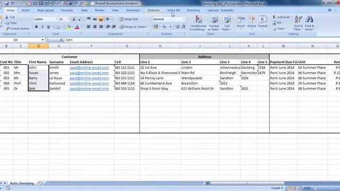Open the Orientation dropdown

coord(108,19)
